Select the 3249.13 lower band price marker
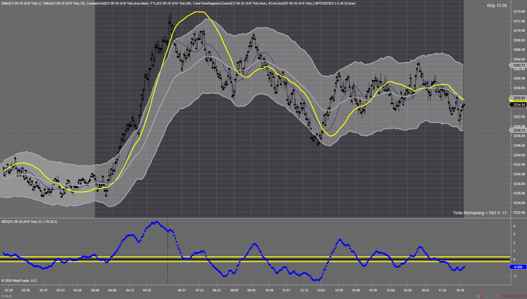 [519, 130]
